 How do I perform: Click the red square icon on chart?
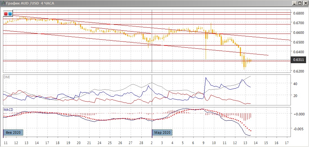[6, 14]
